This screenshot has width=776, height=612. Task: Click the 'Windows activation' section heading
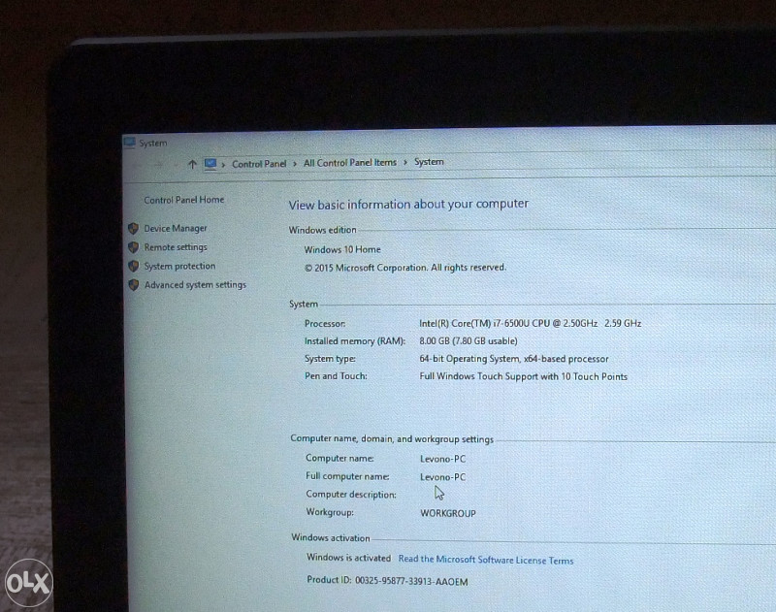click(331, 537)
